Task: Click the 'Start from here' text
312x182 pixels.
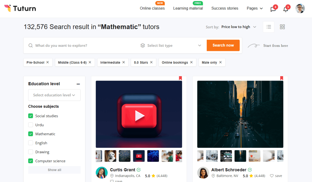Action: (276, 45)
